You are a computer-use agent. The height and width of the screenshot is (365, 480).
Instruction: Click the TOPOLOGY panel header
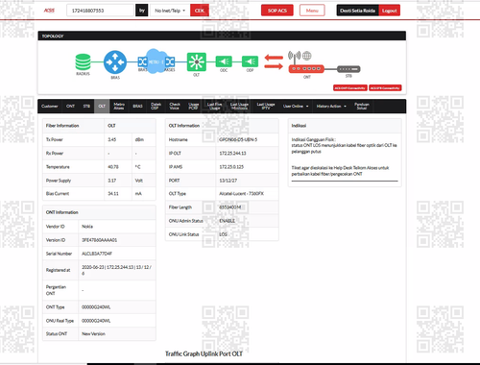click(x=222, y=36)
